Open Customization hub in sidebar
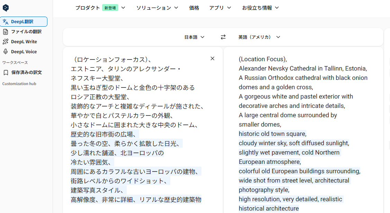The height and width of the screenshot is (213, 390). pos(19,84)
